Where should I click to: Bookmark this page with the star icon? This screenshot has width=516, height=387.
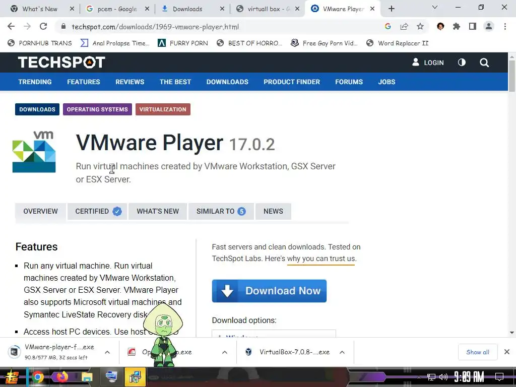pos(420,26)
